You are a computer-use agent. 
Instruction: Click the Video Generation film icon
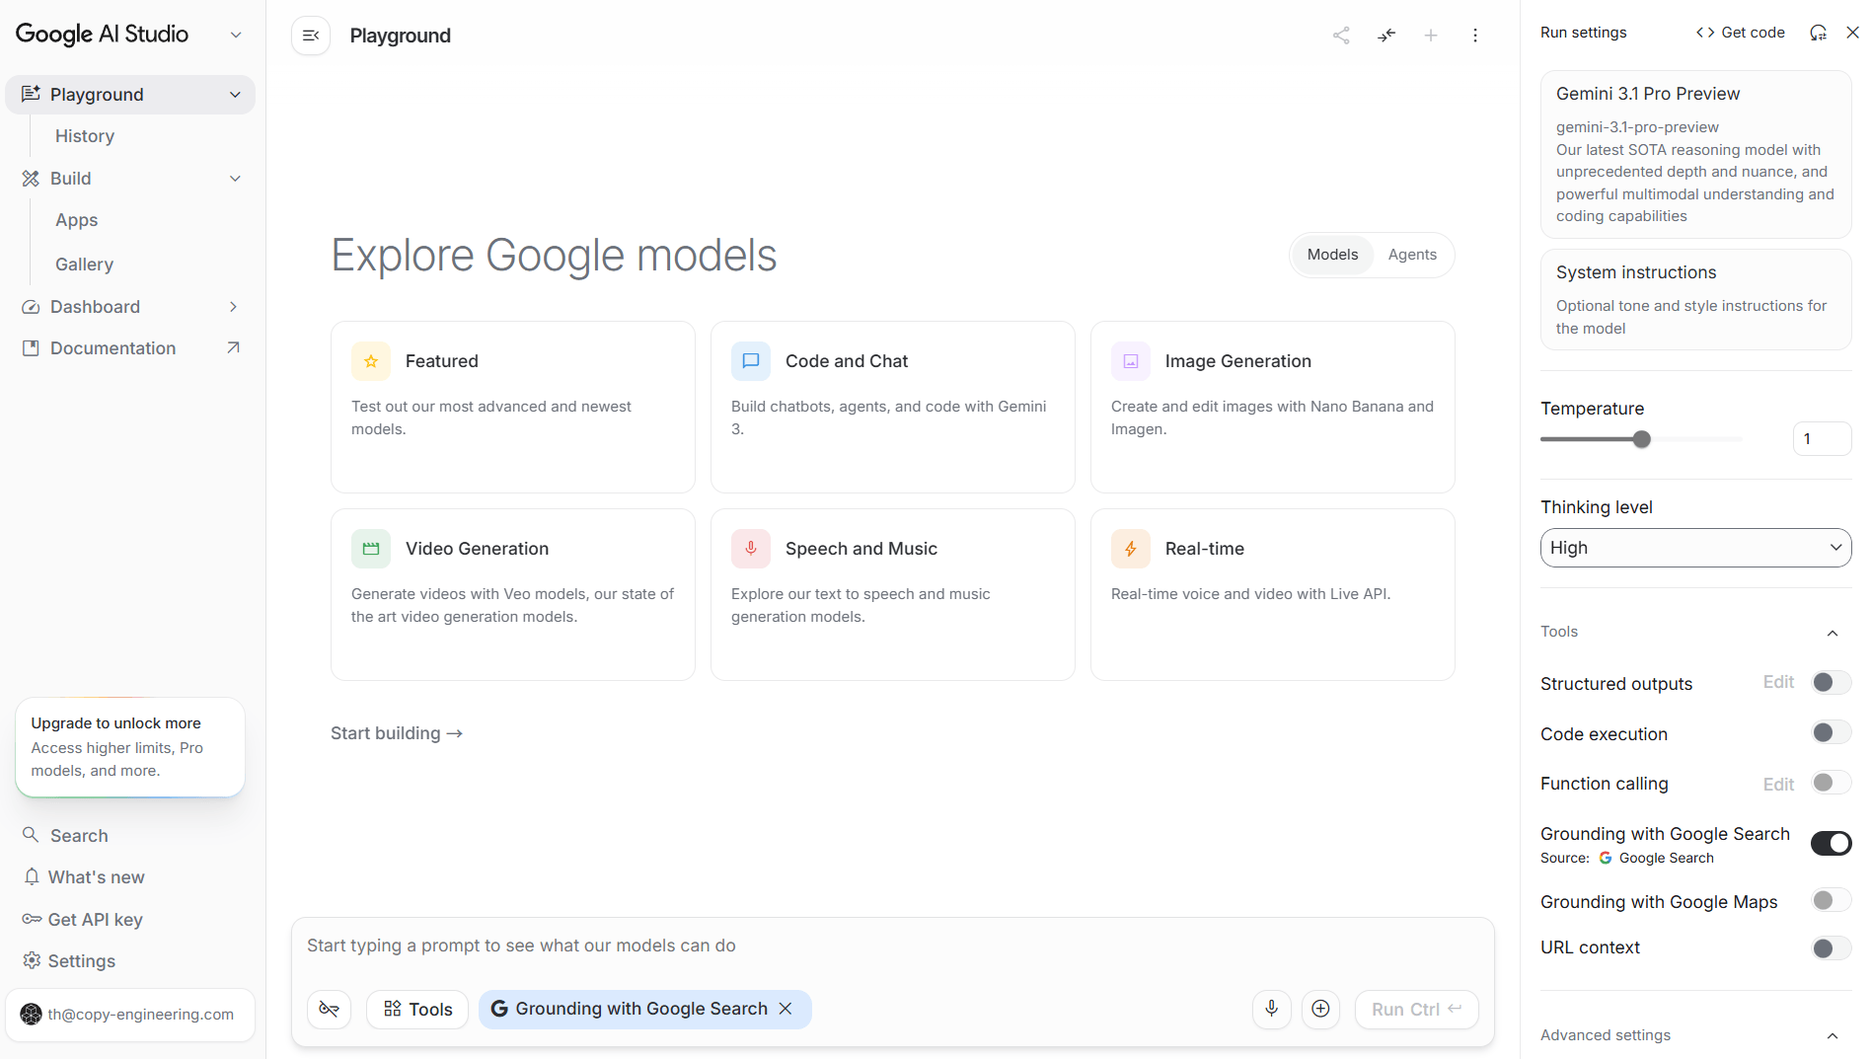tap(371, 549)
